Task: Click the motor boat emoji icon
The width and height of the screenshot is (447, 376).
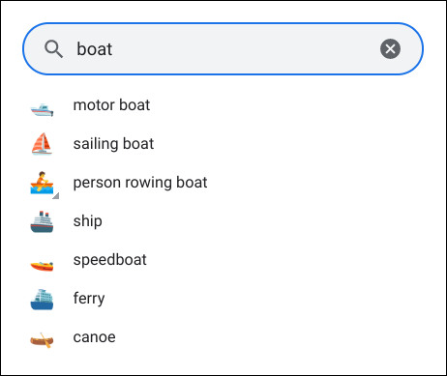Action: 42,110
